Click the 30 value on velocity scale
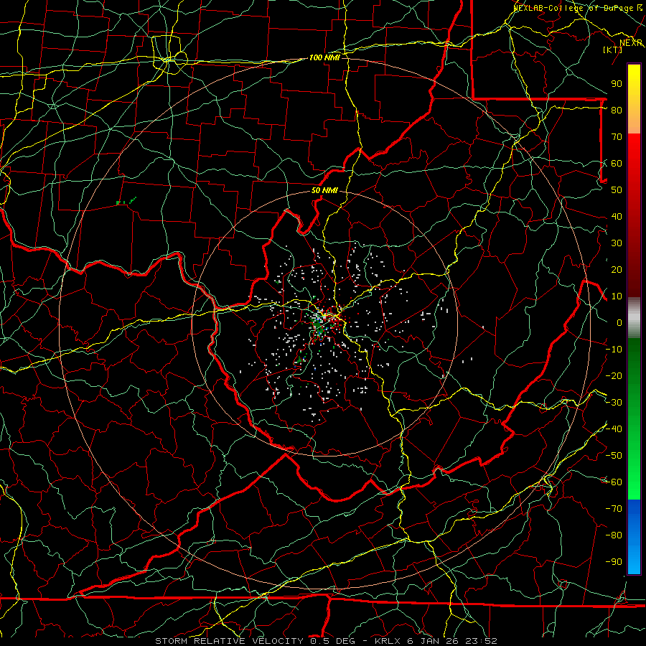This screenshot has height=646, width=646. click(x=617, y=243)
